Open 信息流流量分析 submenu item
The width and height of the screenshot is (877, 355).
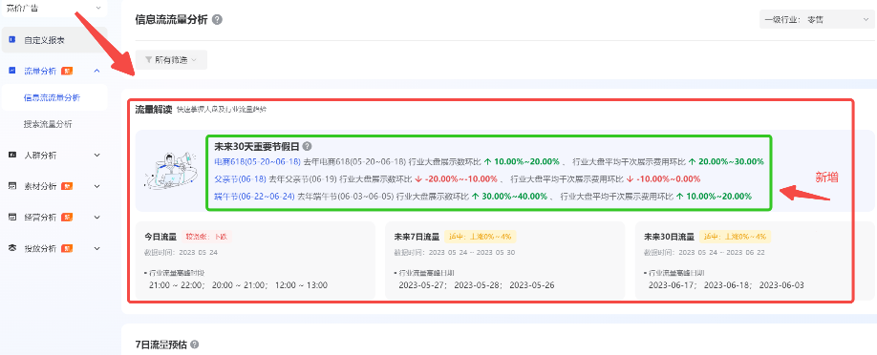[x=52, y=97]
